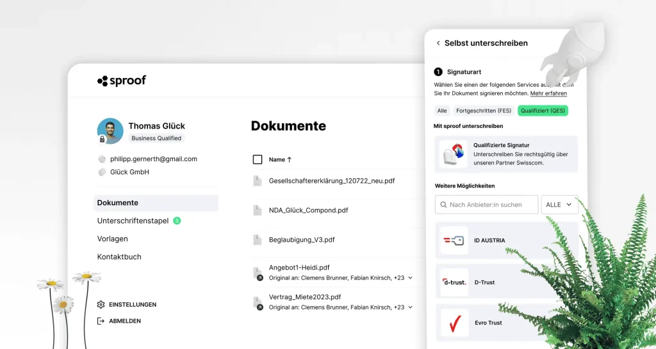Click the back arrow beside Selbst unterschreiben

[438, 43]
